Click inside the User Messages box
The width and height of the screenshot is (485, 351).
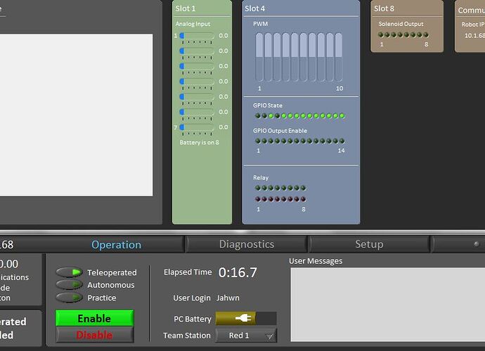pos(387,305)
